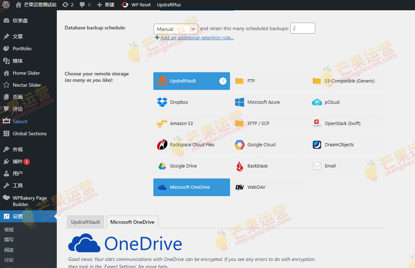Select pCloud as remote storage

(346, 102)
